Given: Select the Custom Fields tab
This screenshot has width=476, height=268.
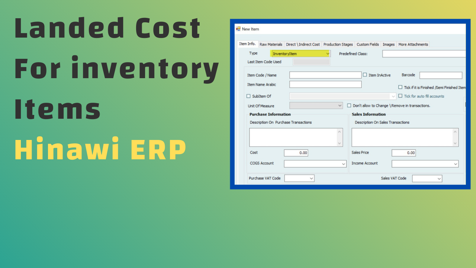Looking at the screenshot, I should click(368, 44).
